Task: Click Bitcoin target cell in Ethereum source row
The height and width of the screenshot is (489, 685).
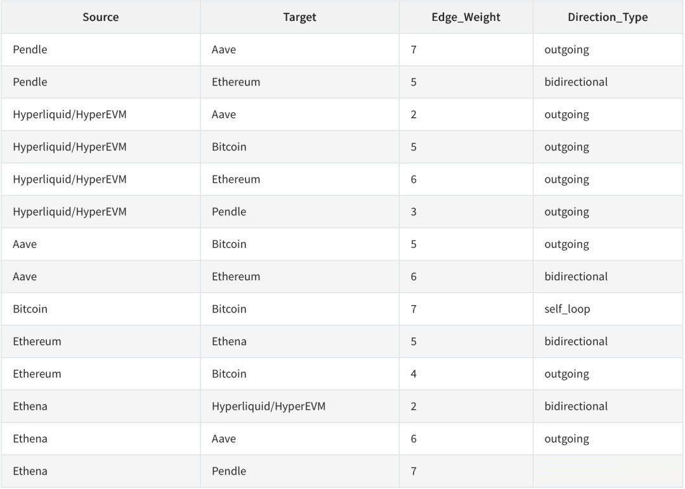Action: pyautogui.click(x=229, y=374)
